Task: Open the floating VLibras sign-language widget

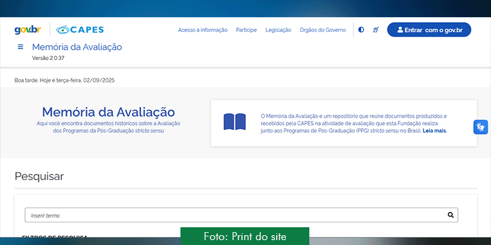Action: [481, 127]
